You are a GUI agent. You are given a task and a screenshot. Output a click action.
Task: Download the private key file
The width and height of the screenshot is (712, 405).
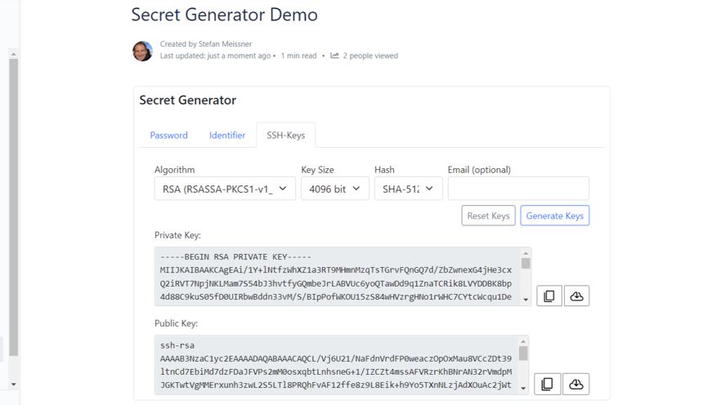(x=576, y=296)
